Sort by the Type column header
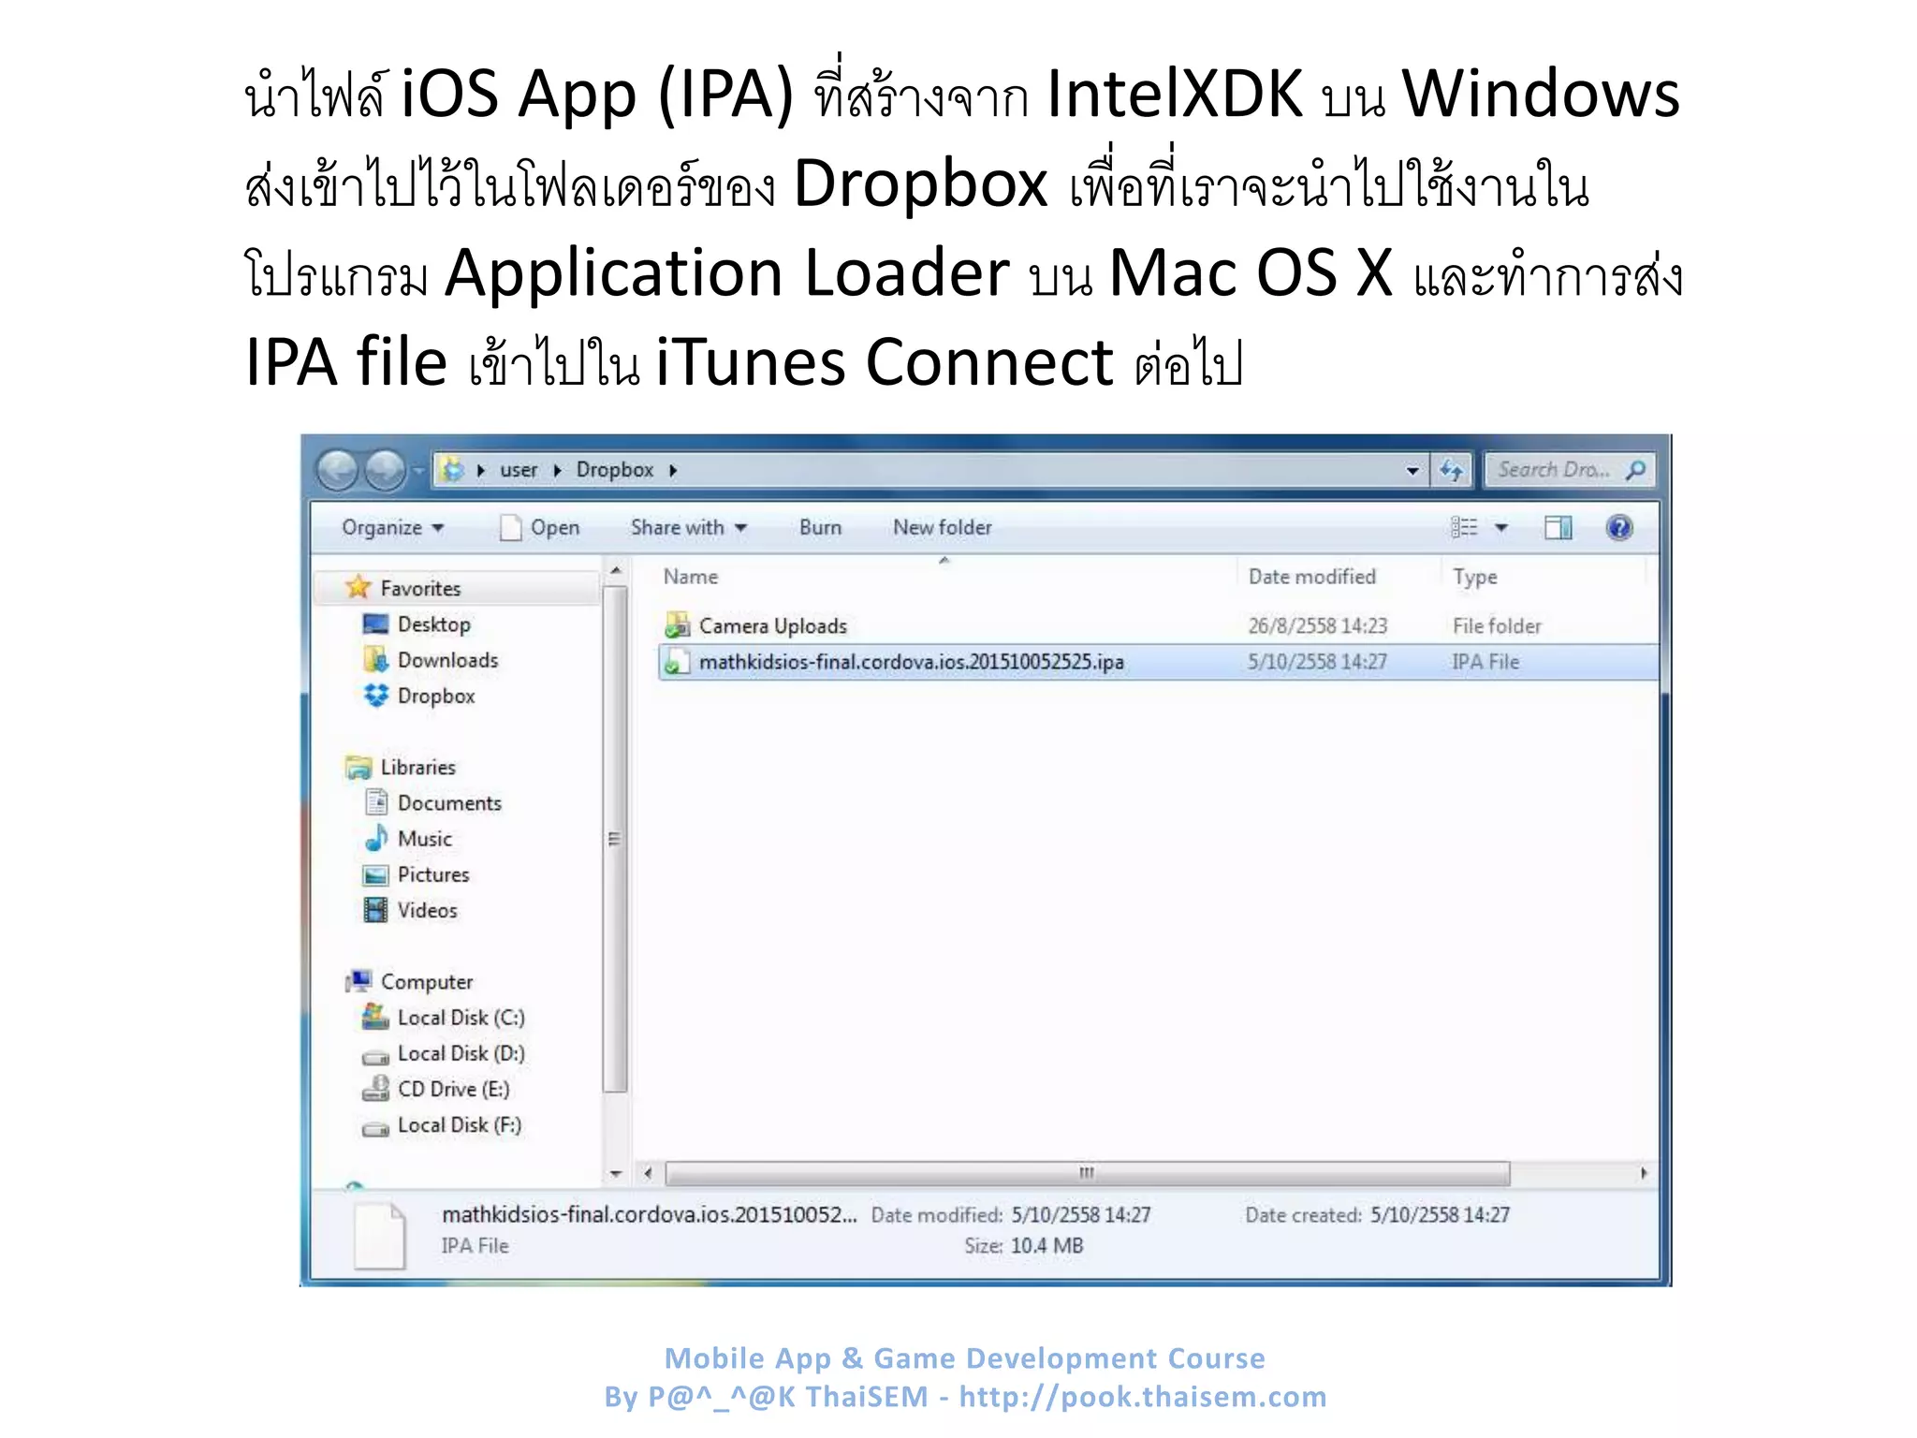This screenshot has height=1438, width=1917. click(x=1474, y=577)
